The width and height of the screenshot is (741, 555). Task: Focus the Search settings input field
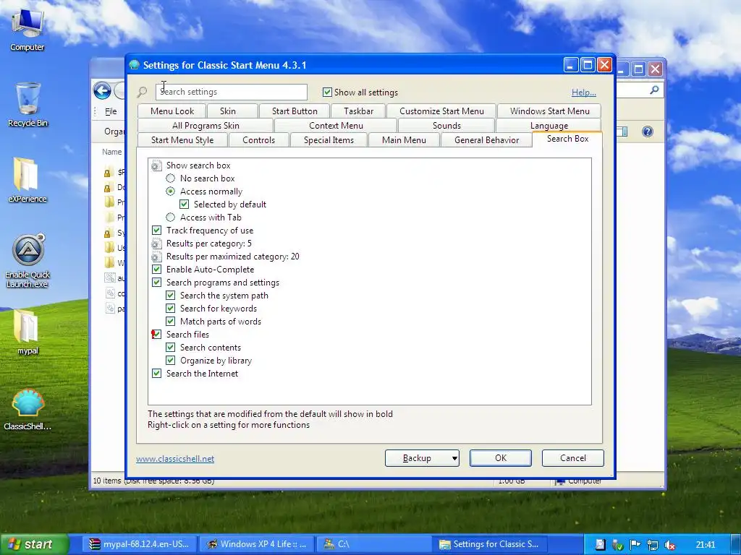coord(231,92)
